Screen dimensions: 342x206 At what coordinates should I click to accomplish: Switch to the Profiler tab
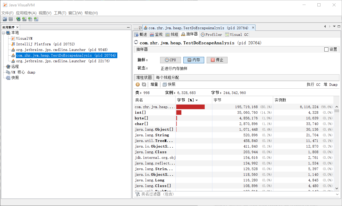[x=211, y=34]
